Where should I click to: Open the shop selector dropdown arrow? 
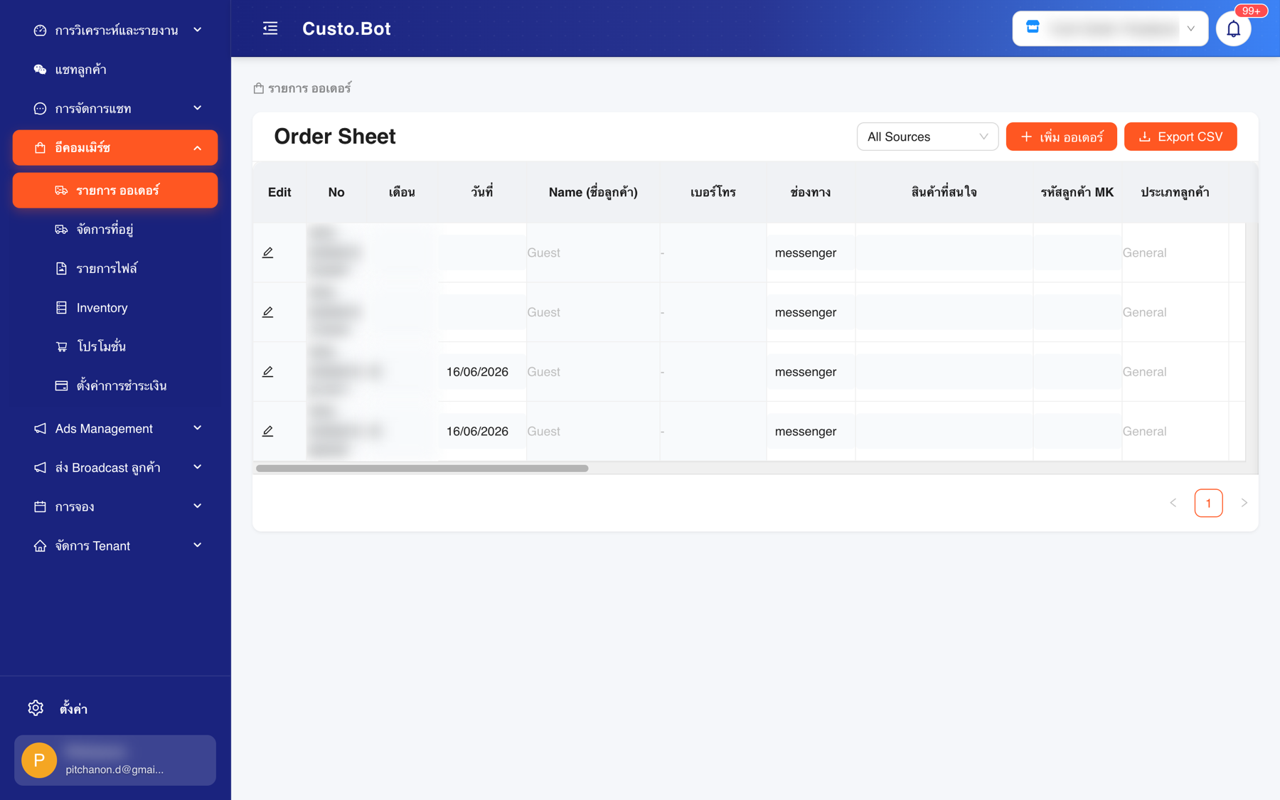[1190, 28]
